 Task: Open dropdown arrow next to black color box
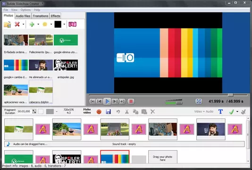64,24
